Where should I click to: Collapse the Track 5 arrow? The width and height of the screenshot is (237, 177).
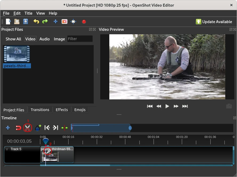[x=7, y=149]
